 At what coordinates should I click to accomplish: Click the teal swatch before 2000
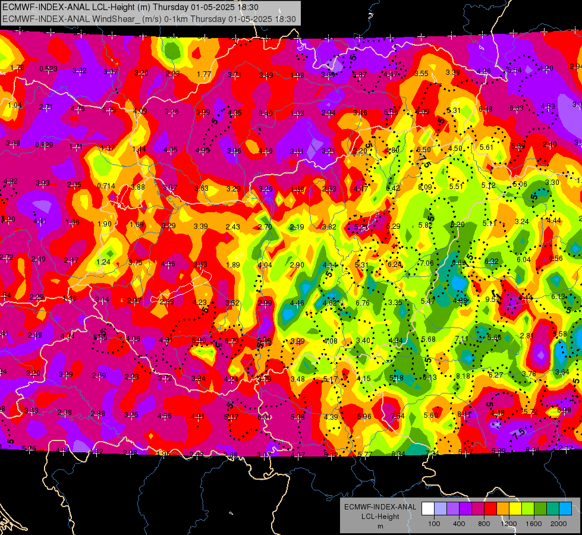coord(553,509)
